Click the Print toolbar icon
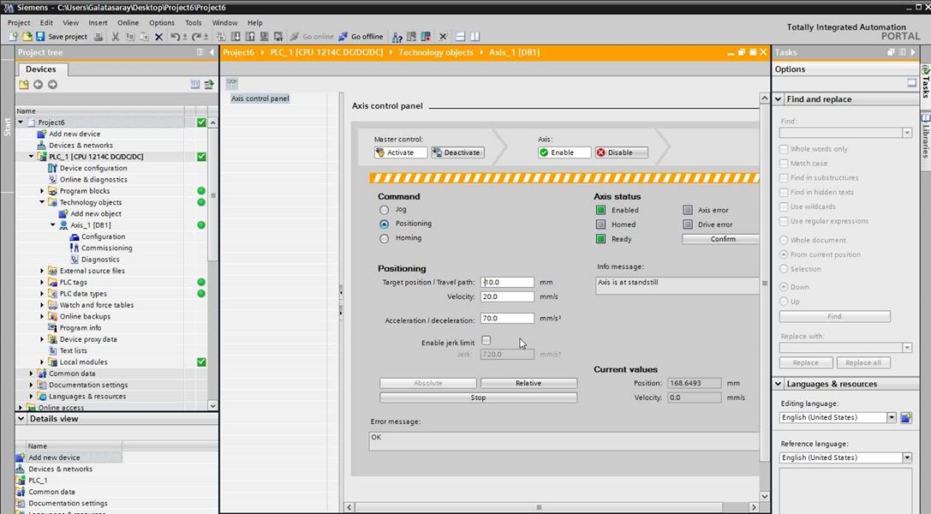 pyautogui.click(x=98, y=36)
